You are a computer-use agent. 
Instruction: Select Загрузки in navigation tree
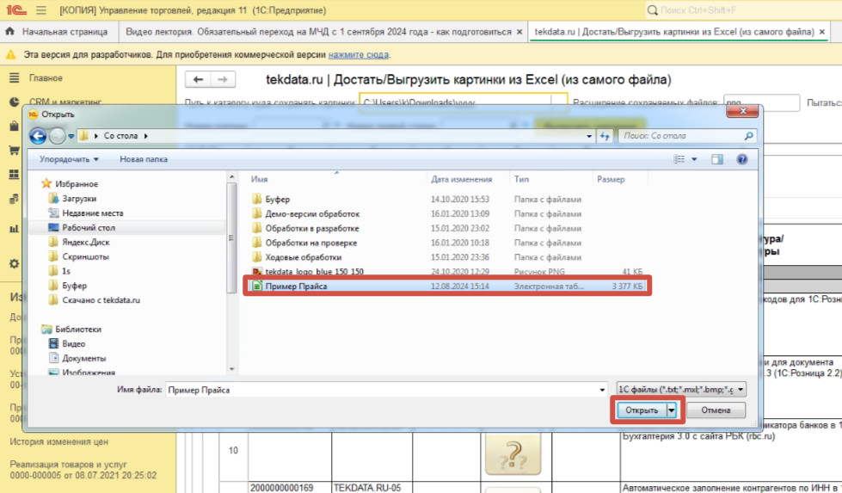tap(79, 198)
